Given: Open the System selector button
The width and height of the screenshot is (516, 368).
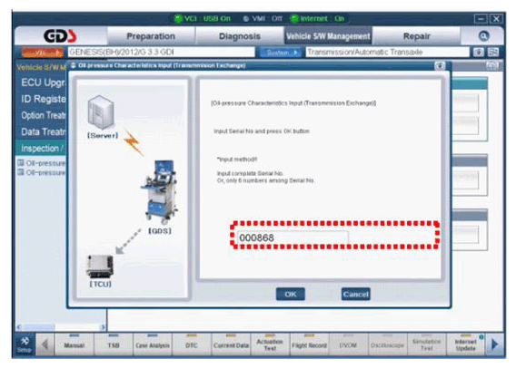Looking at the screenshot, I should (x=280, y=53).
